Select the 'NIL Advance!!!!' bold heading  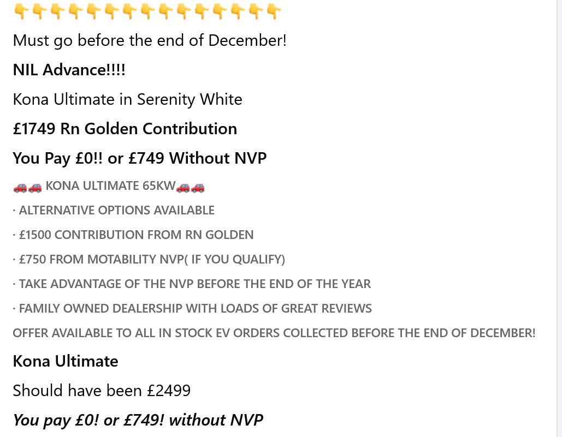pyautogui.click(x=69, y=70)
